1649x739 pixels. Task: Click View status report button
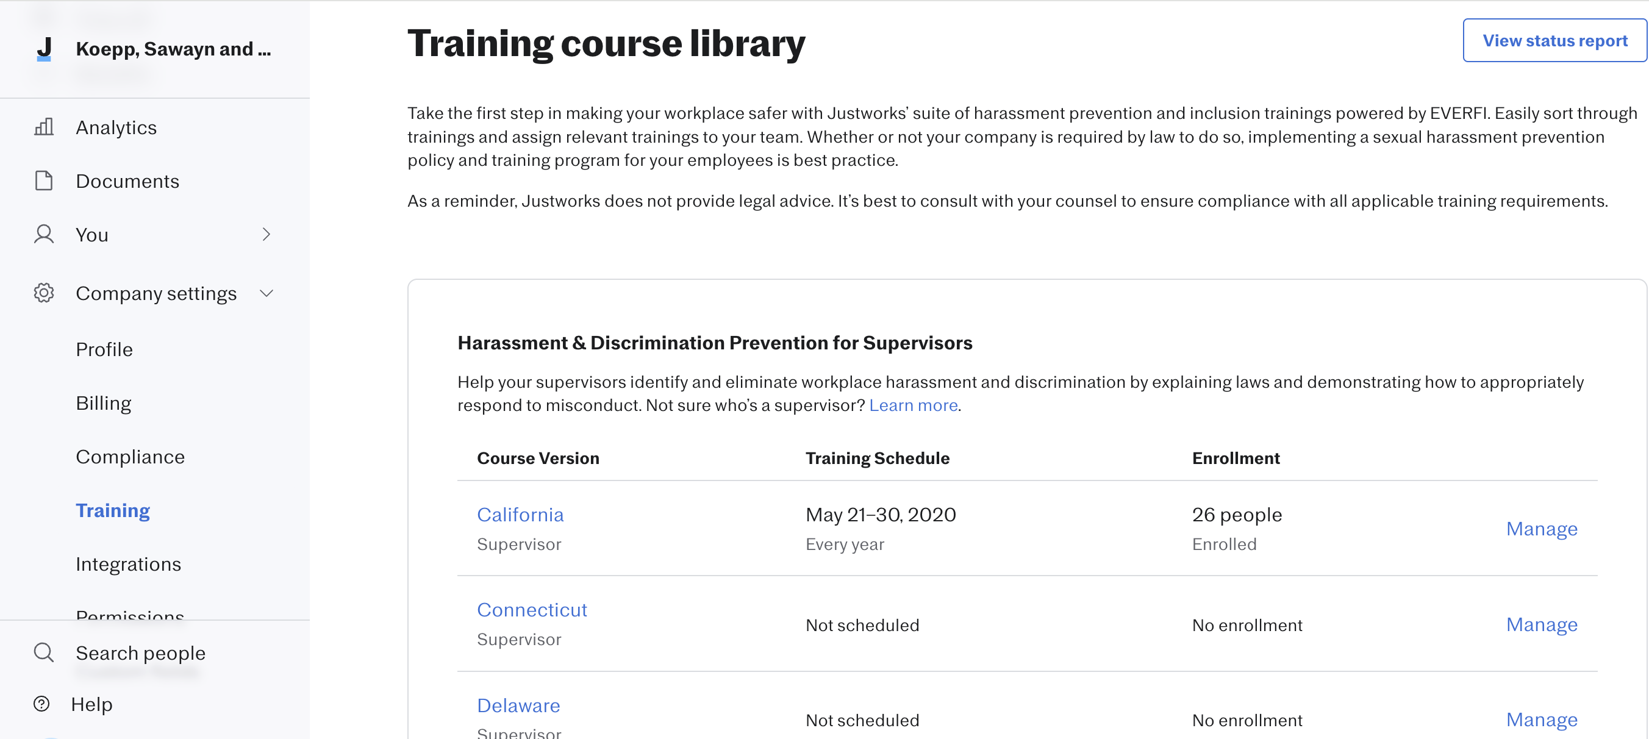(x=1554, y=40)
